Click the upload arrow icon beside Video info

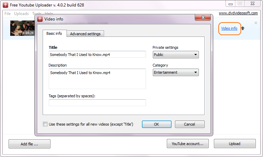(x=243, y=28)
